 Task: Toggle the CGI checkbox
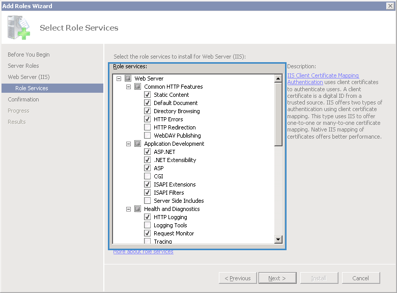point(148,176)
